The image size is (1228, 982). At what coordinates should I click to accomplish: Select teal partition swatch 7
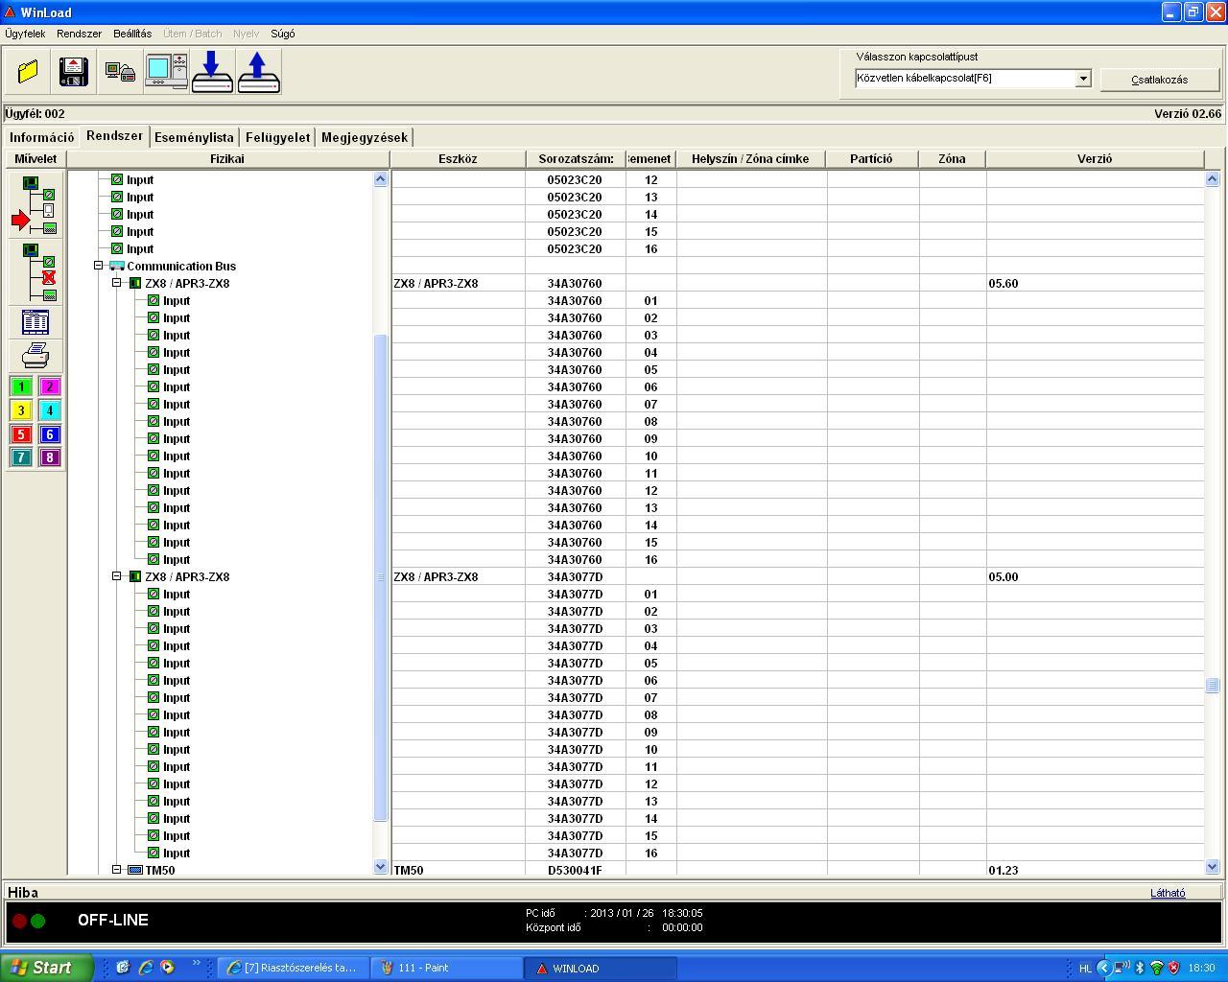coord(21,457)
